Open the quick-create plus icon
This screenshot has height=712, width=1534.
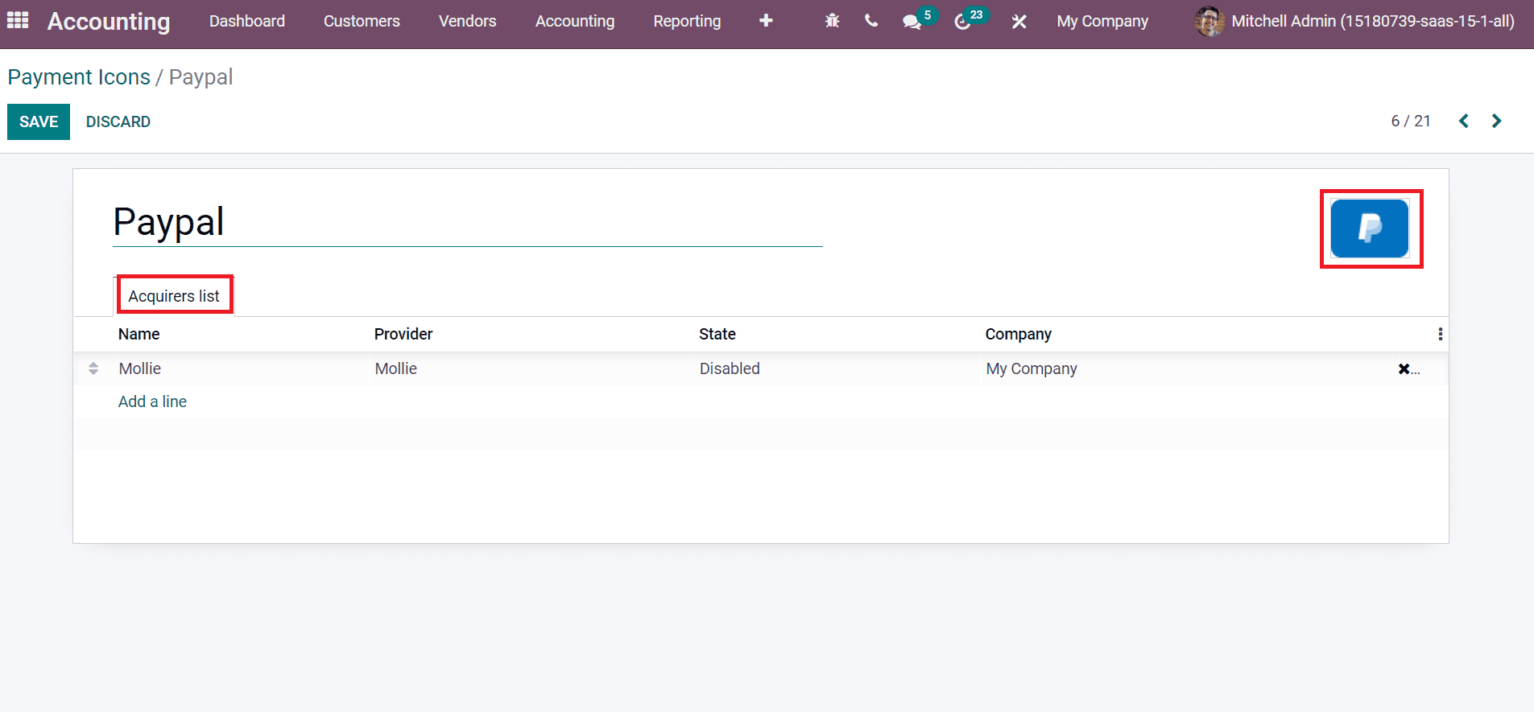766,21
